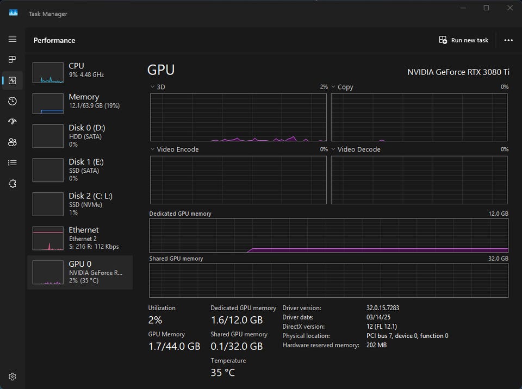Image resolution: width=522 pixels, height=389 pixels.
Task: Select the Performance page icon
Action: pyautogui.click(x=13, y=80)
